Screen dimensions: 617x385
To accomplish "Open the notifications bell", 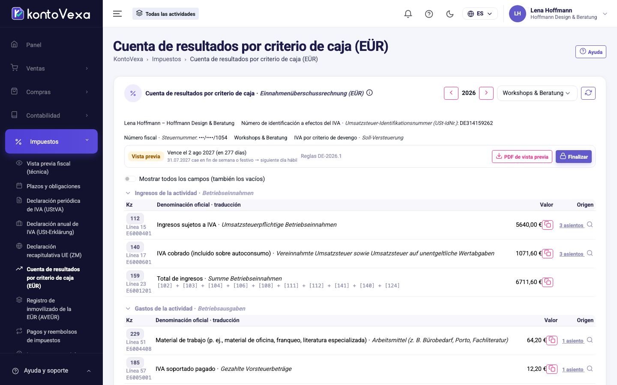I will coord(408,14).
